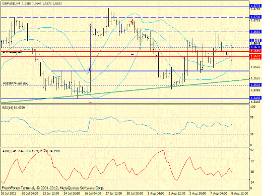Click the 26 Jul 04:00 time label

click(93, 193)
